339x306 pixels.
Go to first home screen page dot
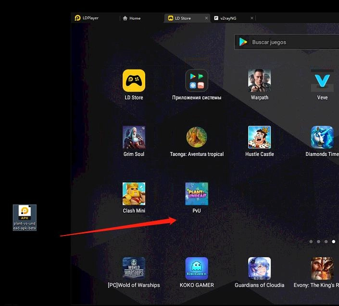tap(311, 242)
